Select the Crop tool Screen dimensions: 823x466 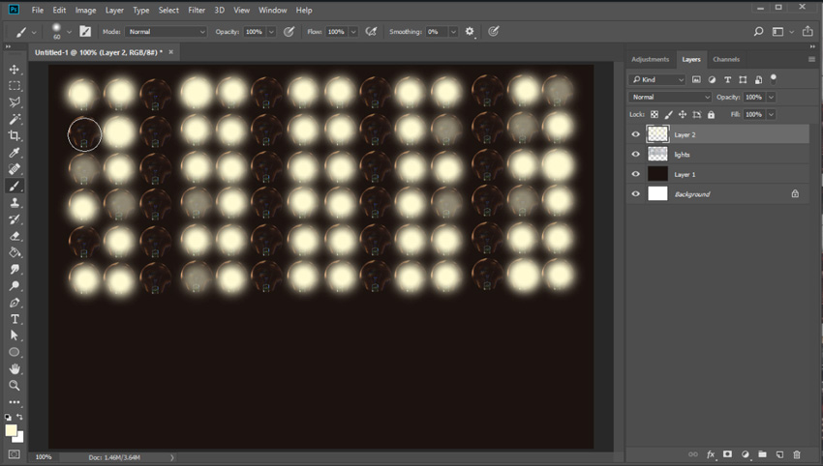pos(15,135)
